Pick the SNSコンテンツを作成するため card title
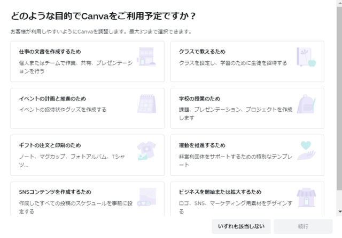The image size is (342, 238). pos(55,192)
